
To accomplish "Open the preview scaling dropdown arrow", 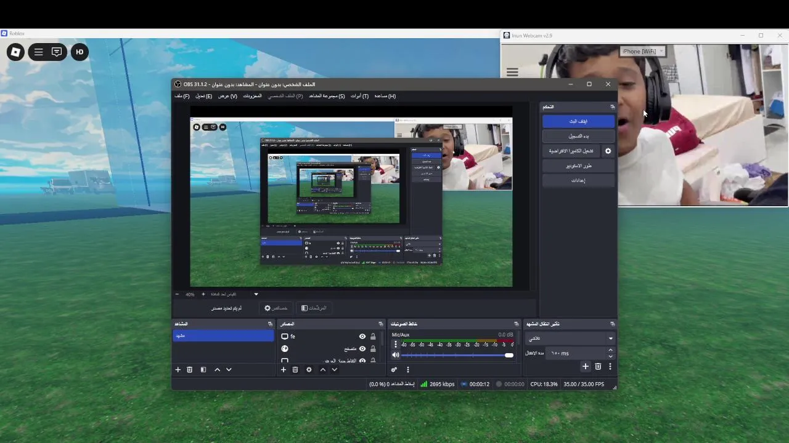I will 256,294.
